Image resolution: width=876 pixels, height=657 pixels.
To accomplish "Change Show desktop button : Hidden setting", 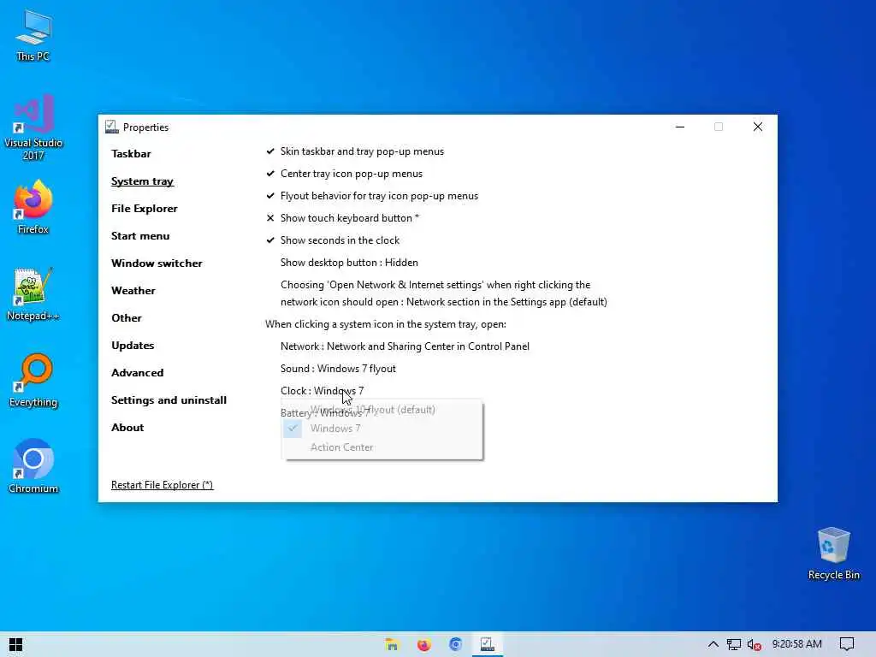I will pos(349,263).
